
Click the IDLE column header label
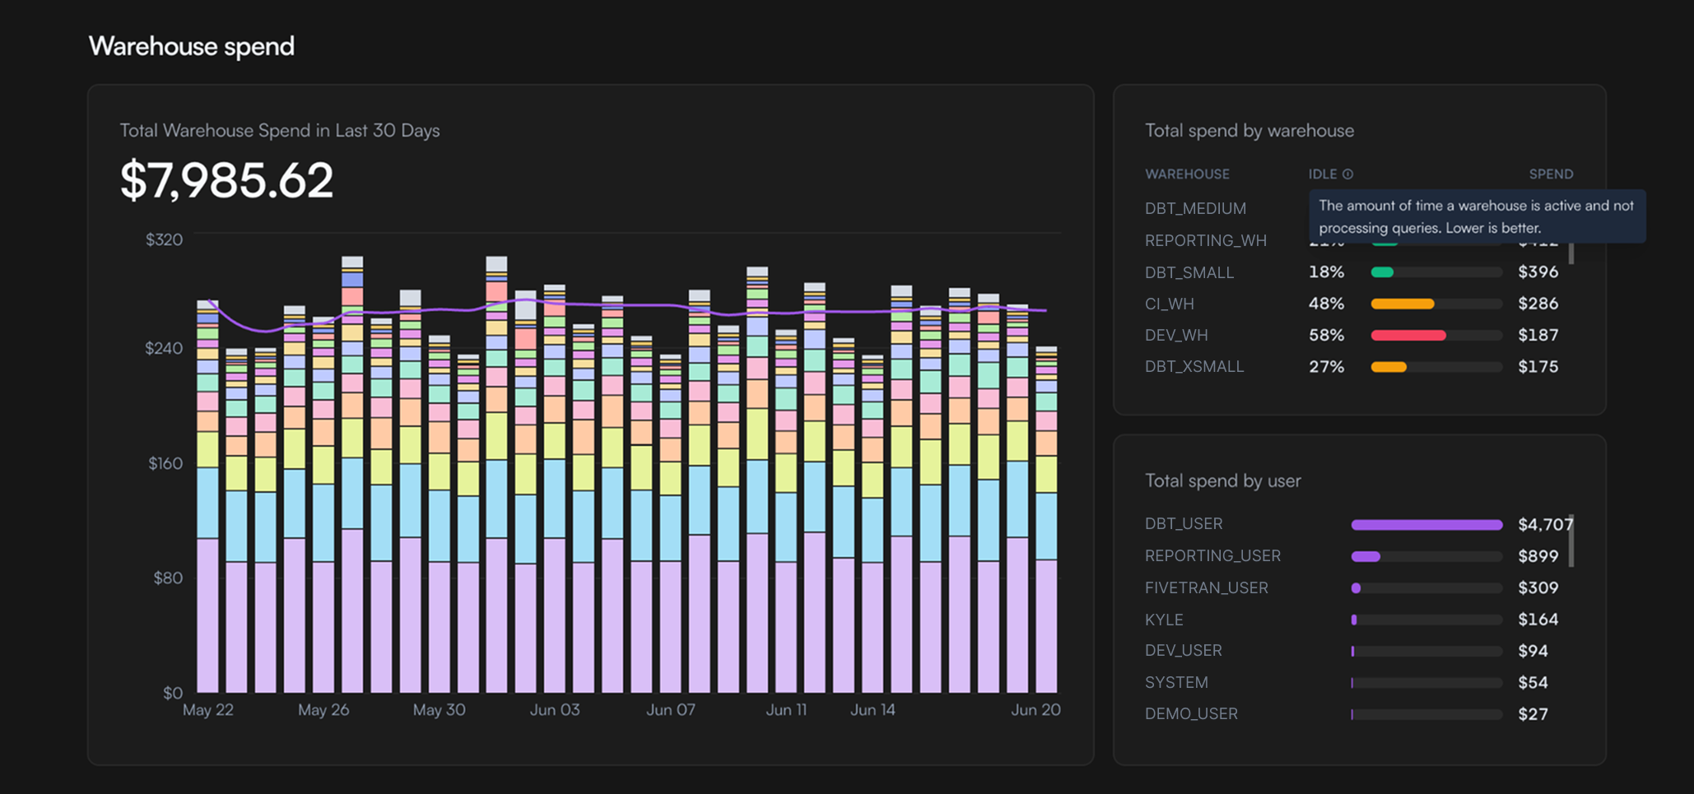coord(1323,174)
